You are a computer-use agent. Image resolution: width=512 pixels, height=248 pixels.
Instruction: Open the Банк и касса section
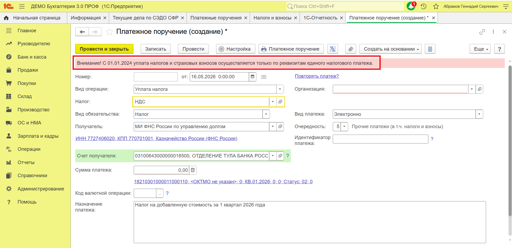click(32, 57)
